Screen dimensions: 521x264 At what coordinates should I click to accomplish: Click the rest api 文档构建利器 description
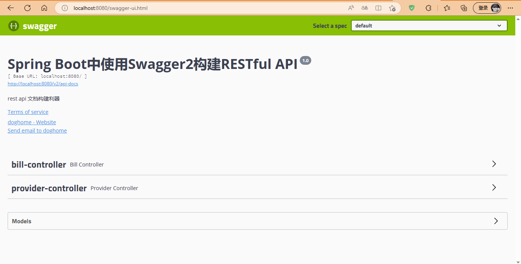[x=34, y=99]
